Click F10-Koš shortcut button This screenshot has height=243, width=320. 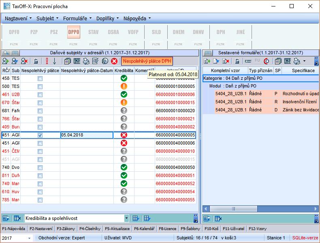point(211,229)
